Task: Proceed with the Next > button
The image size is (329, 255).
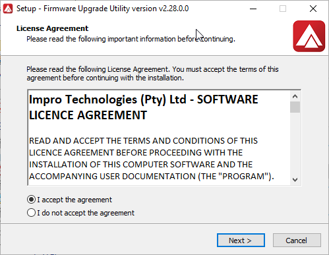Action: pyautogui.click(x=241, y=241)
